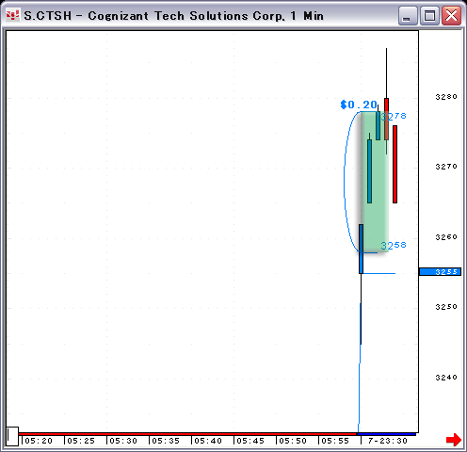Maximize the CTSH chart window
The width and height of the screenshot is (467, 452).
click(429, 16)
